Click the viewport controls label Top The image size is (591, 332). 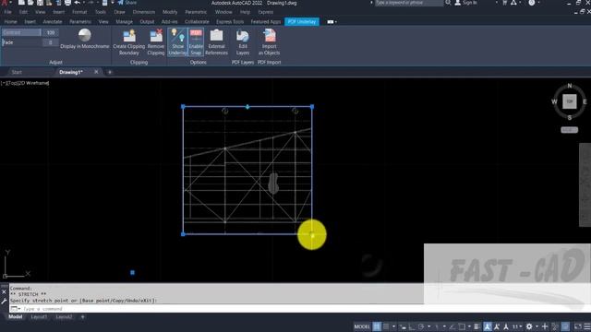12,83
